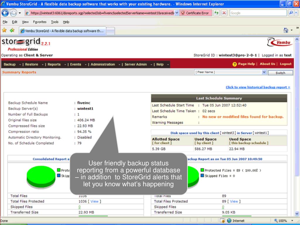Click the vertical scrollbar thumb
Viewport: 300px width, 225px height.
[x=297, y=108]
